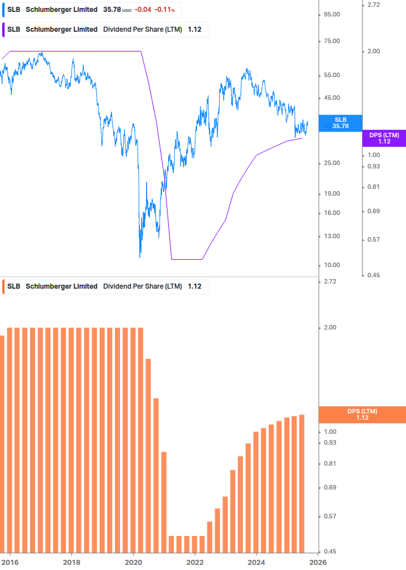Screen dimensions: 406x570
Task: Click 0.57 on the lower bar pane axis
Action: 330,516
